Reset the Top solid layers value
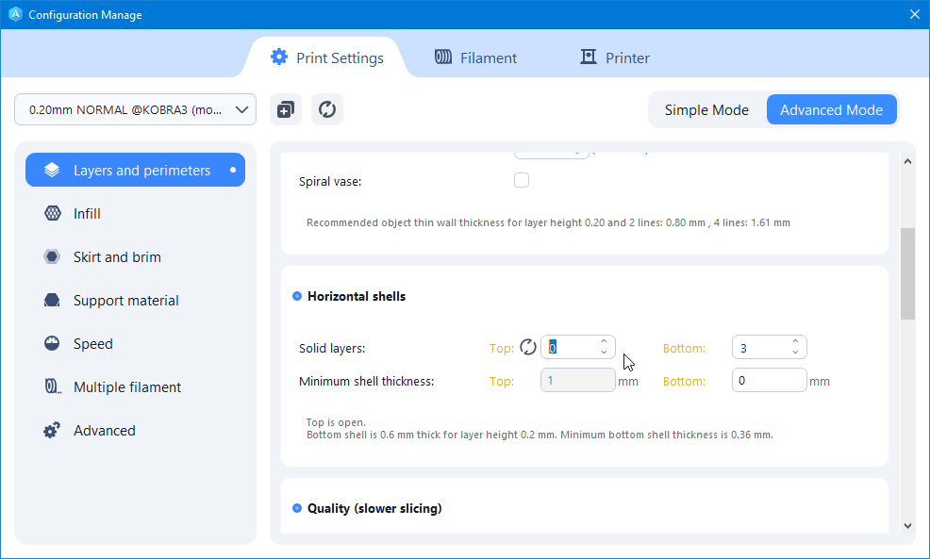Image resolution: width=930 pixels, height=559 pixels. [528, 348]
